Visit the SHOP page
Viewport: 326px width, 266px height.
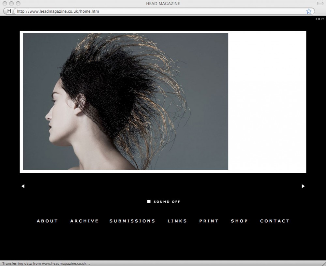point(239,221)
